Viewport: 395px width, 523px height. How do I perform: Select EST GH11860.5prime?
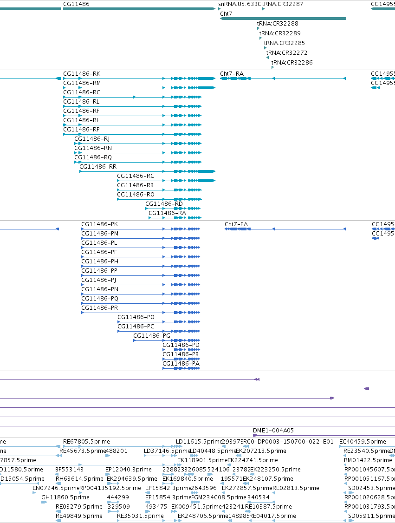click(x=65, y=497)
